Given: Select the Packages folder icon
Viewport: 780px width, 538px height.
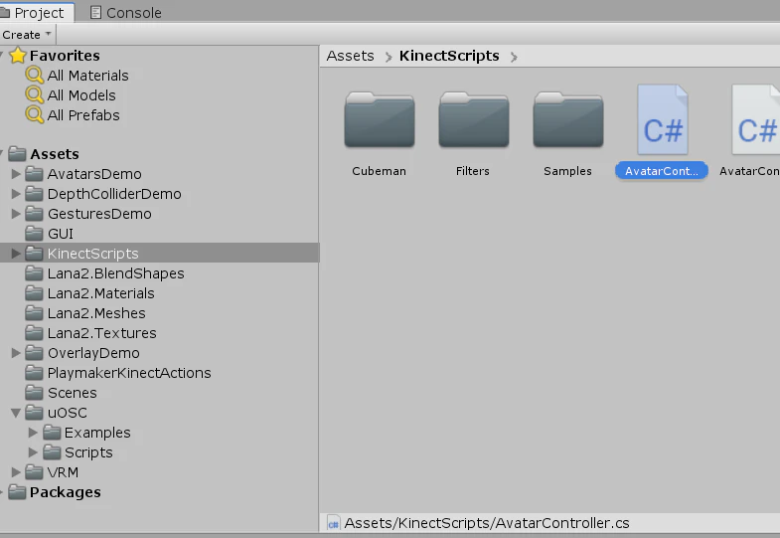Looking at the screenshot, I should click(x=17, y=492).
